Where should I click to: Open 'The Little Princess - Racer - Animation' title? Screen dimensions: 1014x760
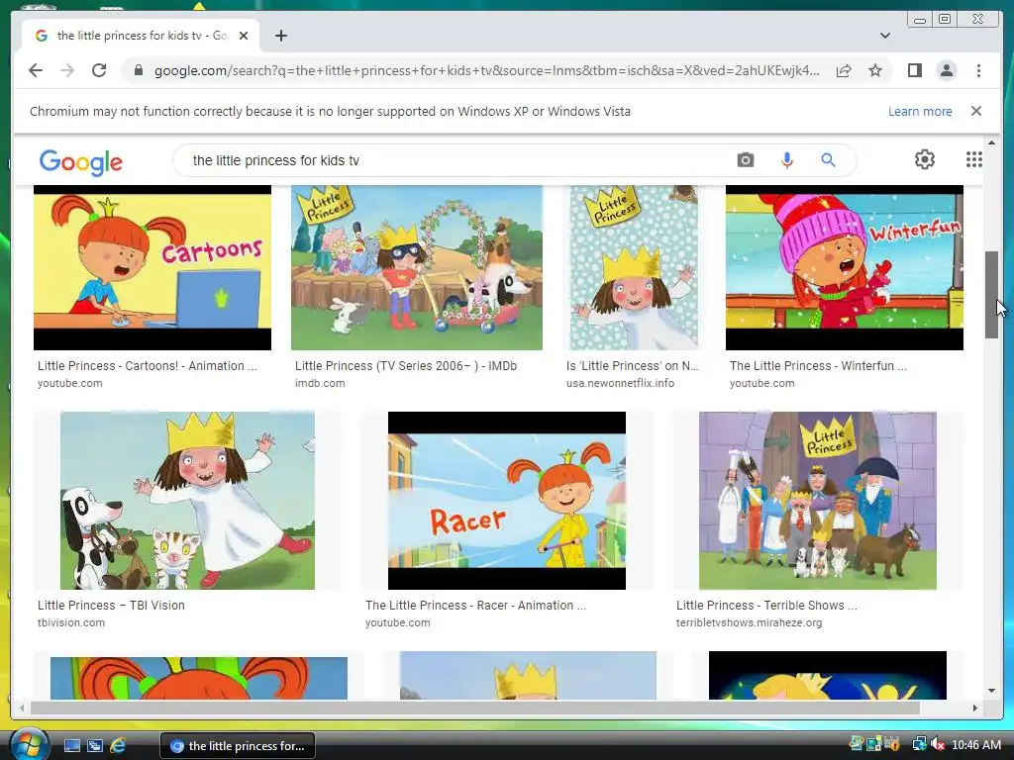(475, 606)
